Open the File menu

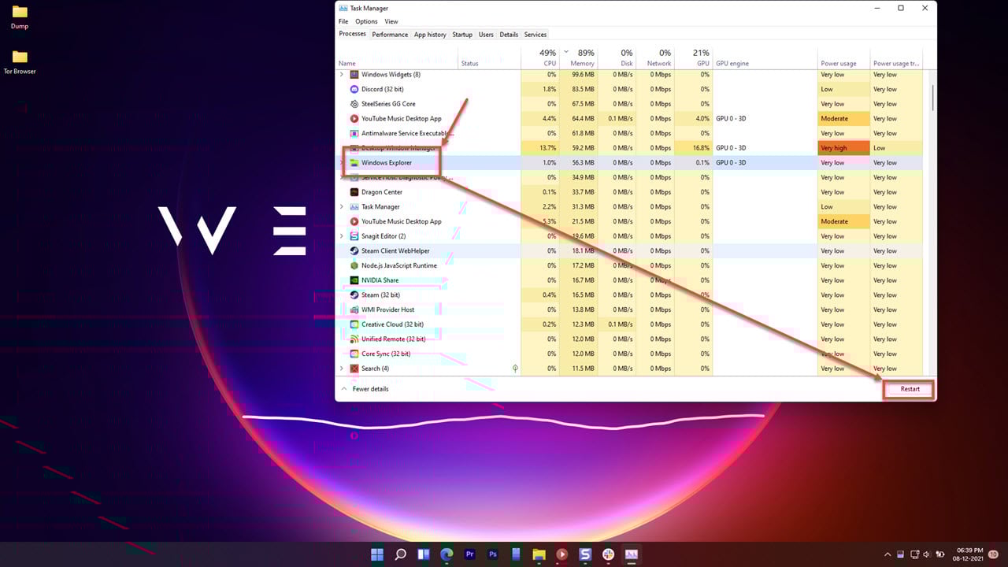point(343,21)
